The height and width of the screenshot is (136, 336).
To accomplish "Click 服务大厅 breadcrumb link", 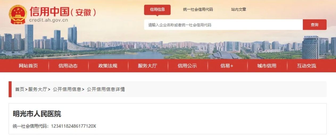I will 38,89.
